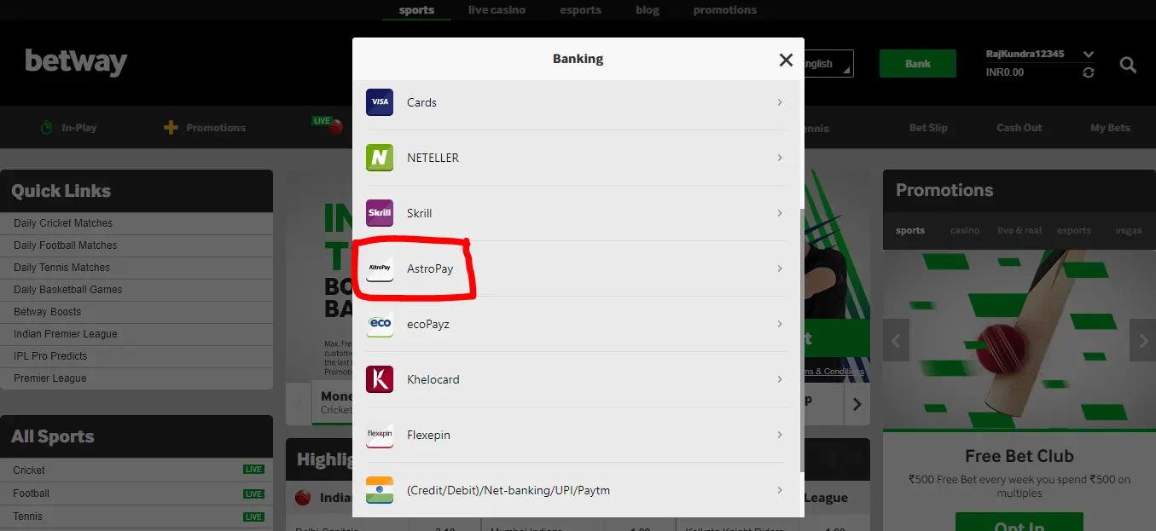Click the green NETELLER logo icon
1156x531 pixels.
380,158
